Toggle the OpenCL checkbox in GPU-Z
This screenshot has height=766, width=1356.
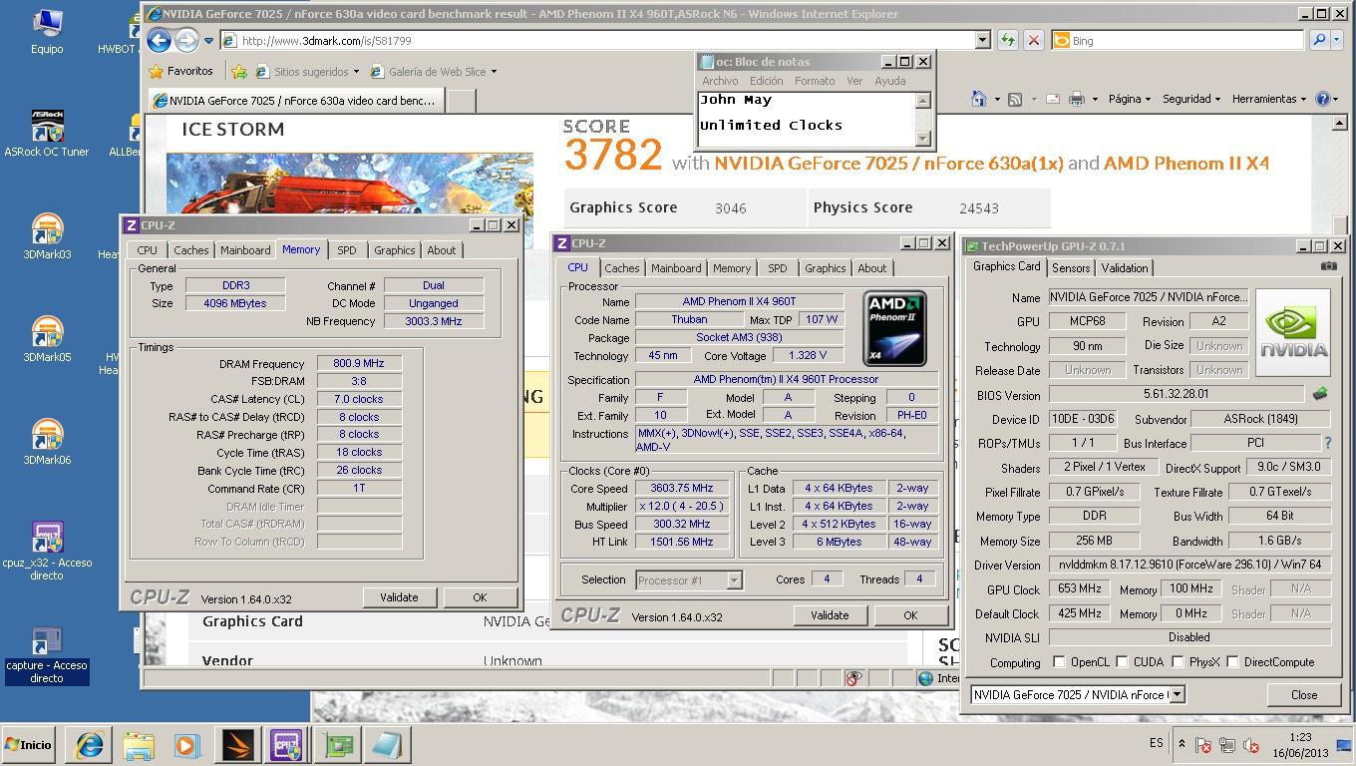1058,662
